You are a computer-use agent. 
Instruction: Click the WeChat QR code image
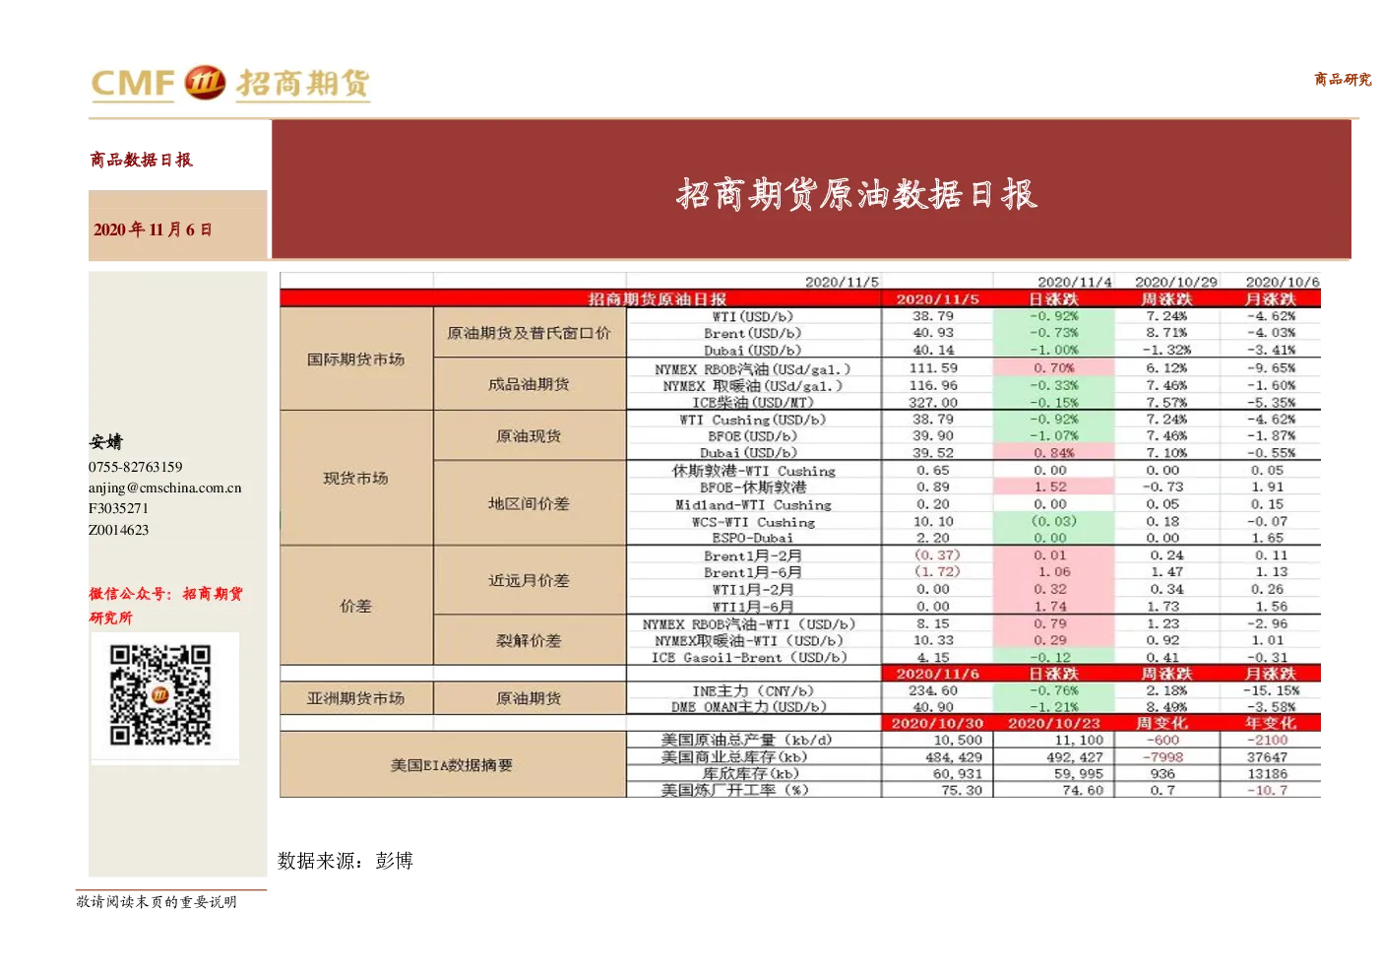[160, 695]
